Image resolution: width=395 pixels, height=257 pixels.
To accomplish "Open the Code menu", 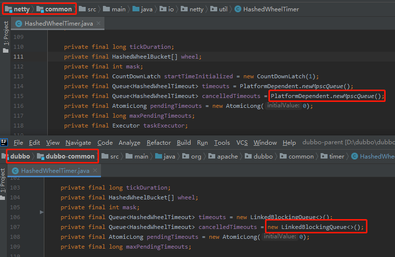I will [x=105, y=143].
